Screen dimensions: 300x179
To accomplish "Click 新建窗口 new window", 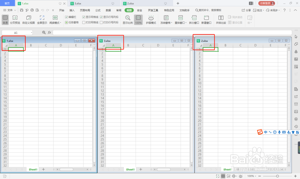I will tap(206, 20).
